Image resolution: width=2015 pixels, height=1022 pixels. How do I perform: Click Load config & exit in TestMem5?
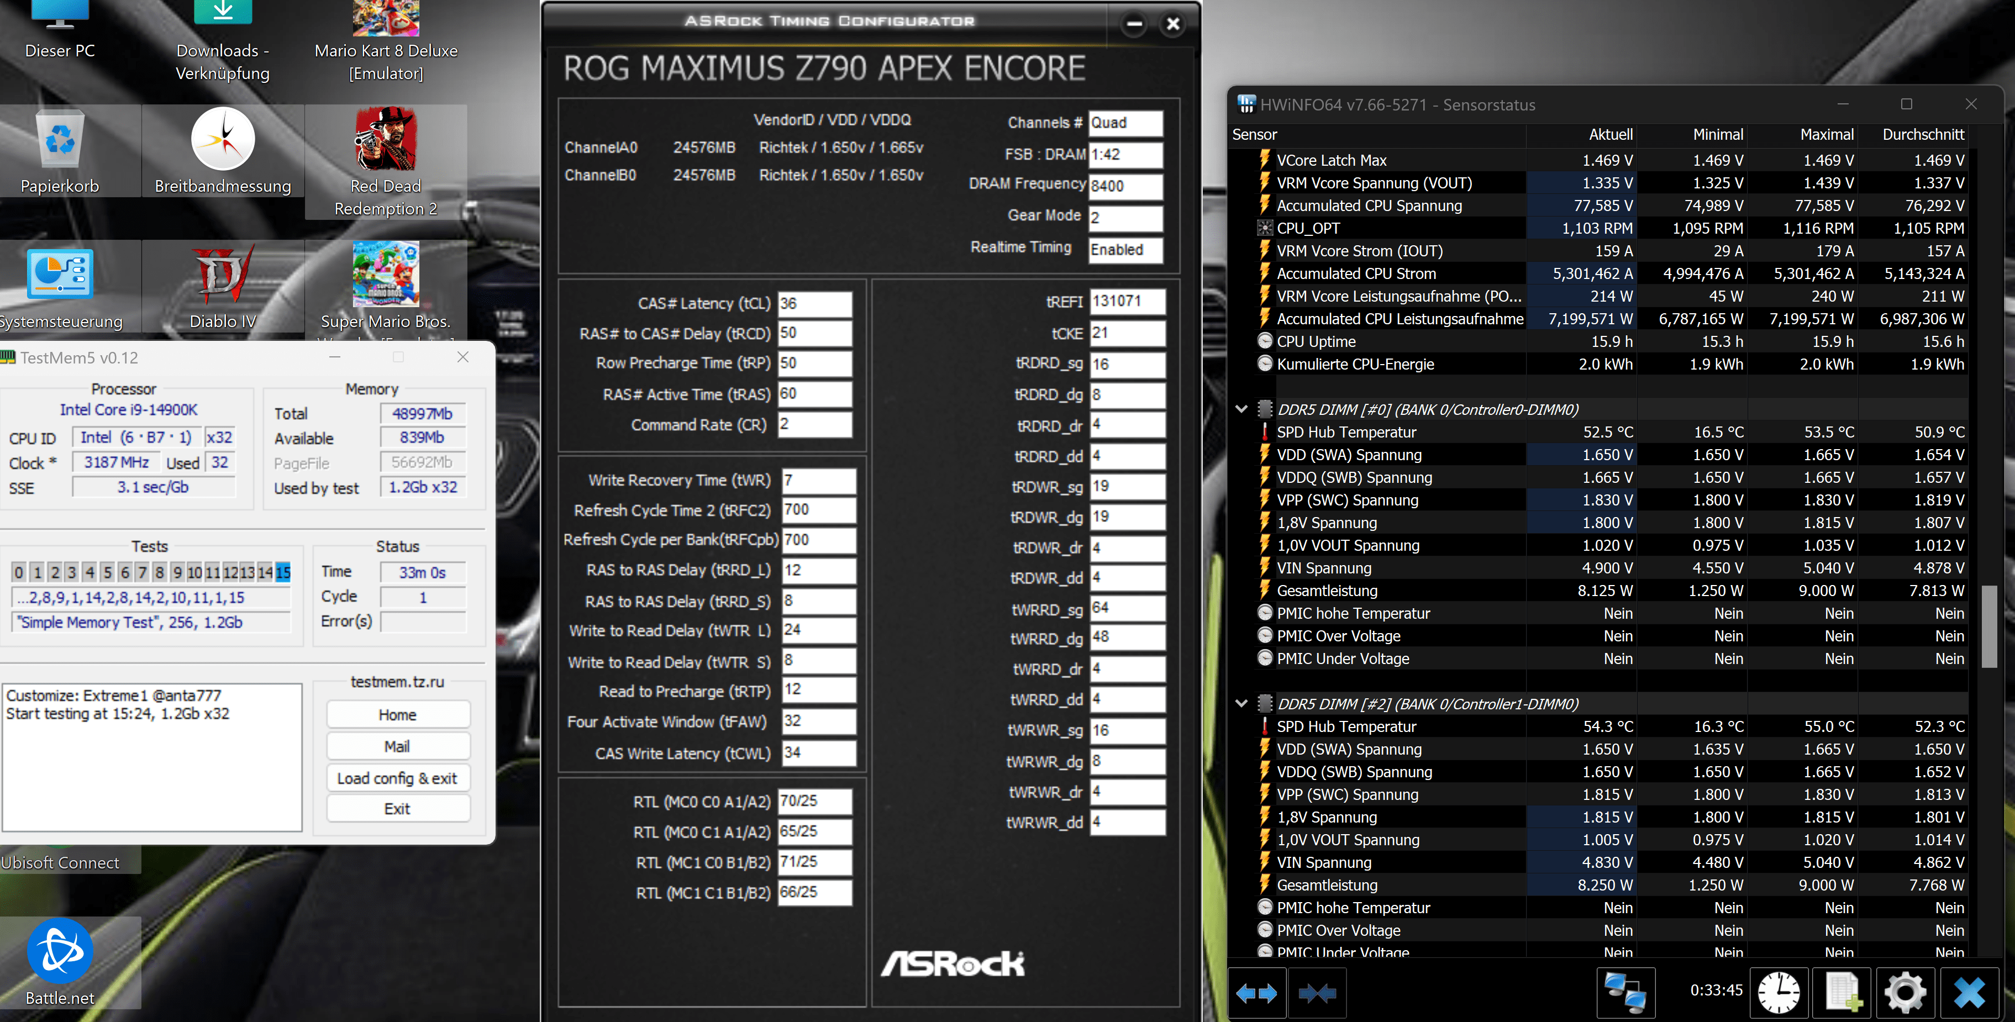397,778
